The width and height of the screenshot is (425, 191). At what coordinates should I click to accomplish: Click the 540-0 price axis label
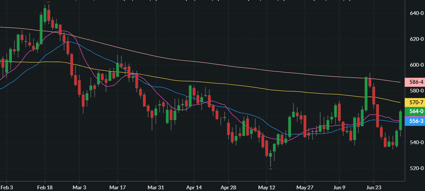coord(417,142)
